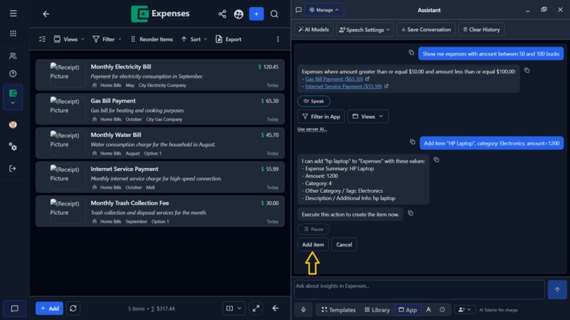This screenshot has width=570, height=320.
Task: Click the Pause button
Action: coord(313,229)
